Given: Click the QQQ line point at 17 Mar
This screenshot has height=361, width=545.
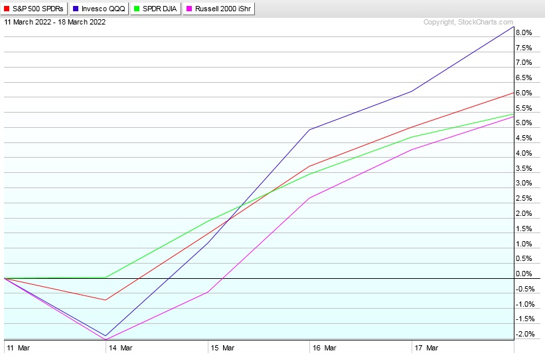Looking at the screenshot, I should click(412, 91).
